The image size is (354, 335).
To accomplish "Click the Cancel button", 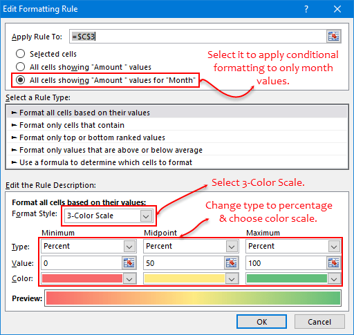I will tap(319, 322).
